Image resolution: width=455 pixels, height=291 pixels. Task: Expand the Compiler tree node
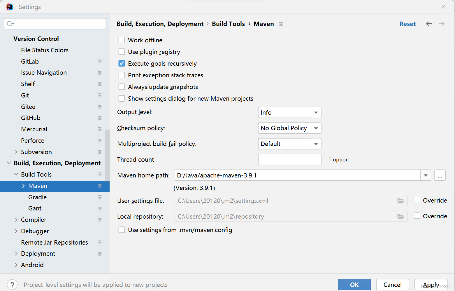coord(16,219)
